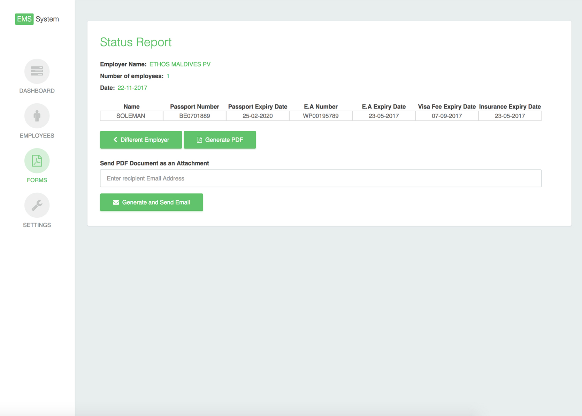Select the Forms PDF document icon
The width and height of the screenshot is (582, 416).
[37, 161]
